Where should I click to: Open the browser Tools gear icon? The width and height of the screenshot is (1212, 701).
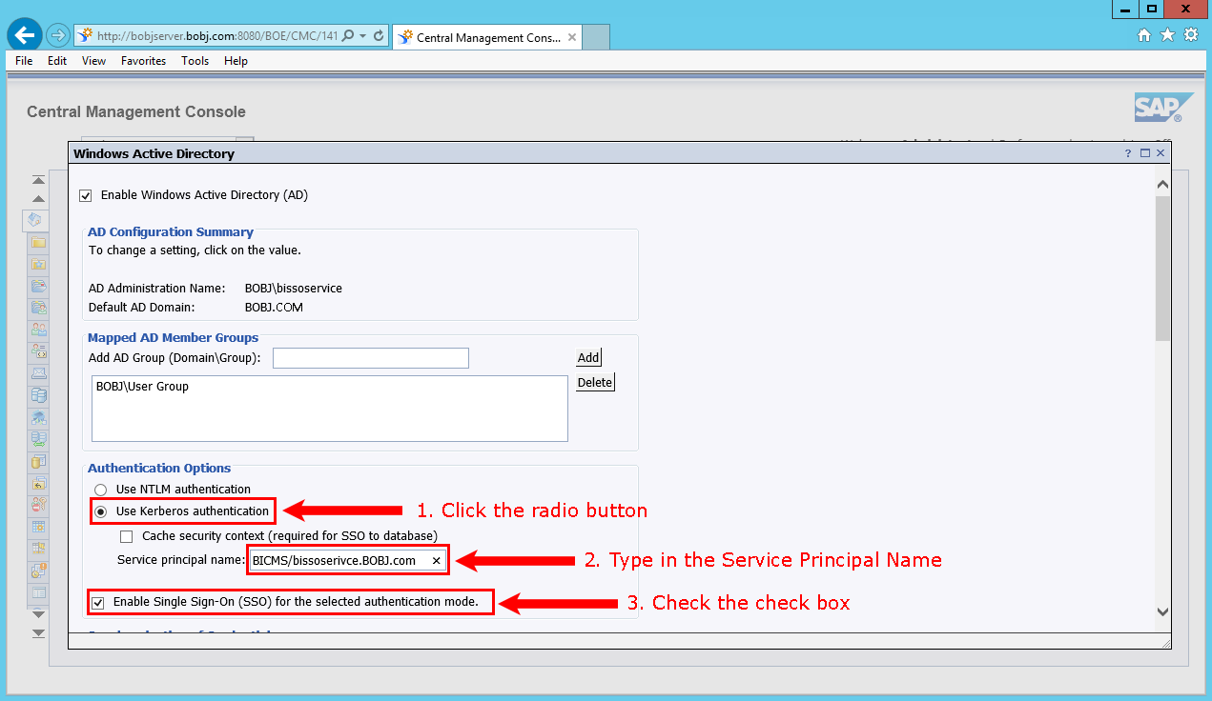coord(1191,35)
